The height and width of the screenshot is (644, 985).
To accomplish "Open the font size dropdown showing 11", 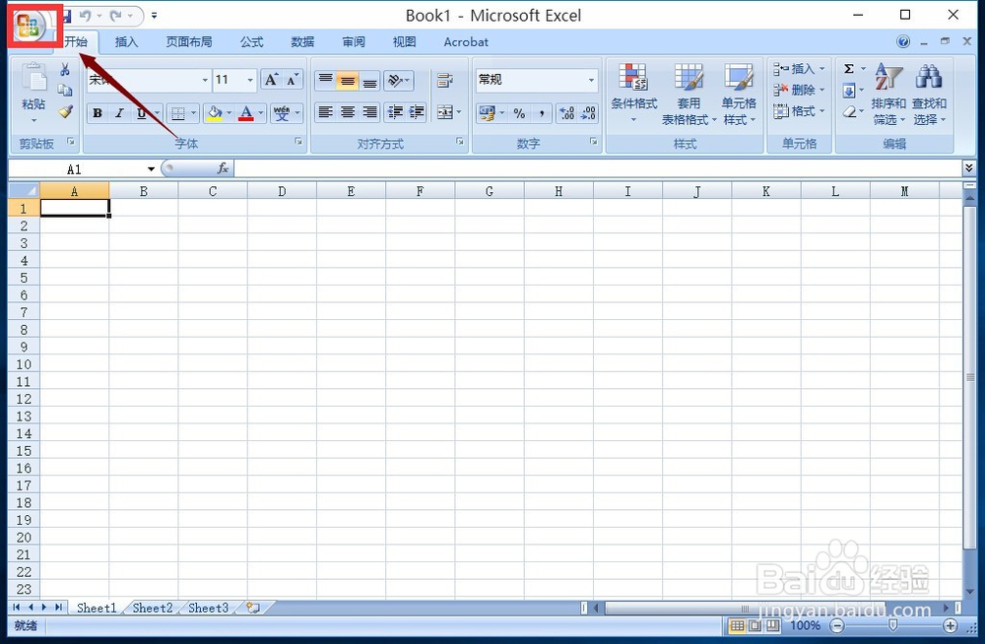I will tap(250, 80).
